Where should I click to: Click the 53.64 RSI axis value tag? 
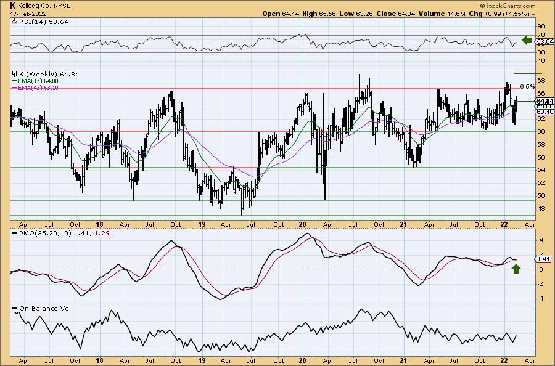click(545, 42)
